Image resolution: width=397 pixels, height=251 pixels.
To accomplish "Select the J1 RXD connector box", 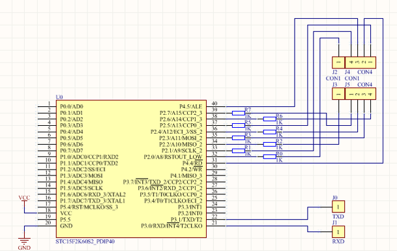I will [338, 231].
